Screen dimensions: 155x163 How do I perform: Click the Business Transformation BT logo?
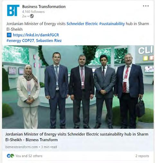(13, 10)
